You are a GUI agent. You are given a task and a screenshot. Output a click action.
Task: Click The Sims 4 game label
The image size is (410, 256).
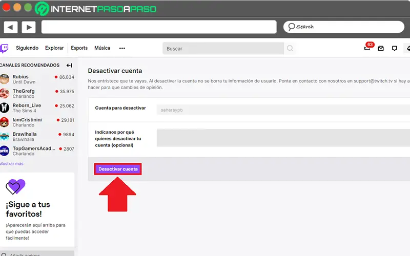click(x=24, y=111)
